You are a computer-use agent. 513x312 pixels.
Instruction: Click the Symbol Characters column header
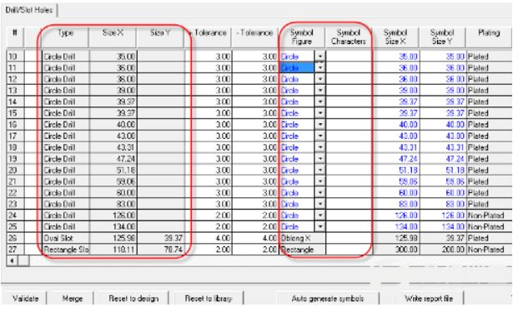pos(349,37)
